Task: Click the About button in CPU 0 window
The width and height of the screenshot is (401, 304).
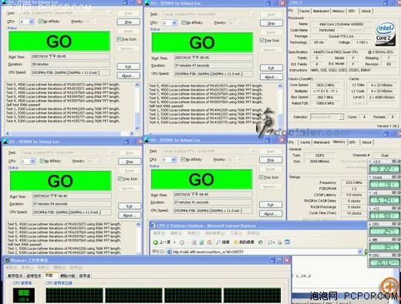Action: (x=128, y=75)
